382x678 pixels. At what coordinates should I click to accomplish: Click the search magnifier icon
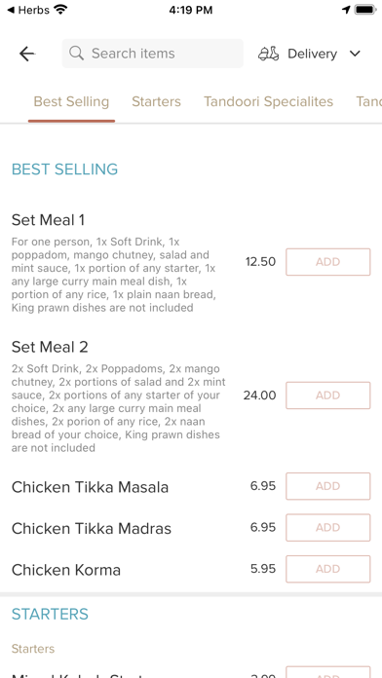pos(77,54)
